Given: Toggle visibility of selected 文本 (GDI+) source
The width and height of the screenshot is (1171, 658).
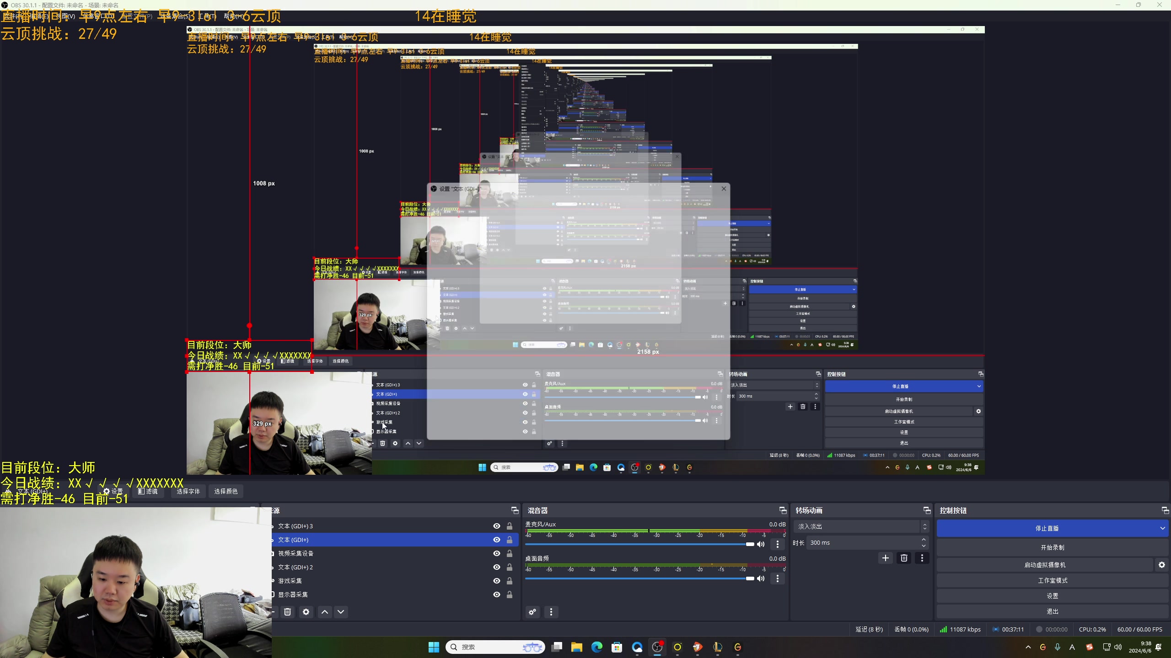Looking at the screenshot, I should pos(496,540).
